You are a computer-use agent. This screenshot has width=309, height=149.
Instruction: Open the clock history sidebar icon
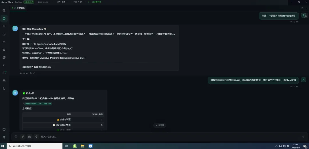coord(4,34)
